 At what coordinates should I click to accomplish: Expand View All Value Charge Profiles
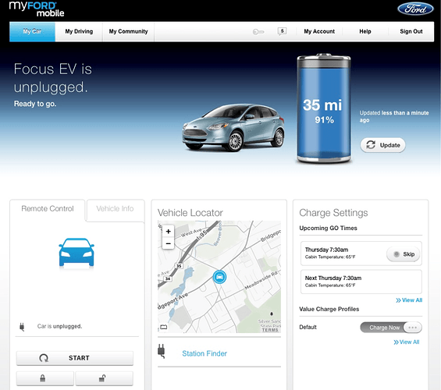click(x=407, y=342)
